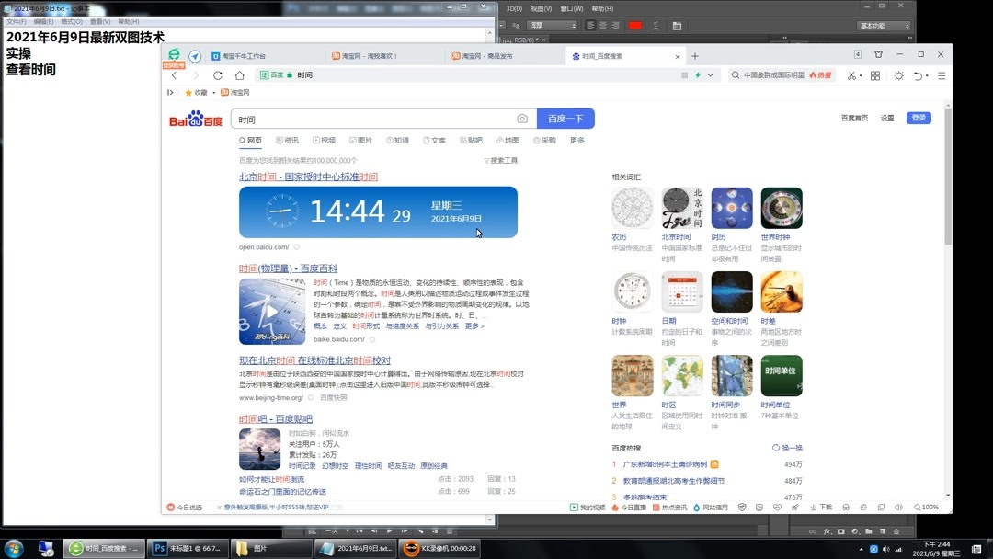Open the 帮助(H) menu in Notepad
This screenshot has height=559, width=993.
point(130,19)
